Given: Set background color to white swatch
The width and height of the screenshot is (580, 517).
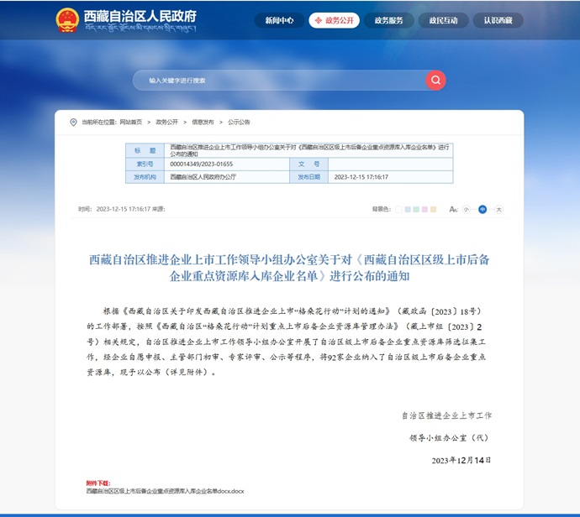Looking at the screenshot, I should (x=398, y=209).
